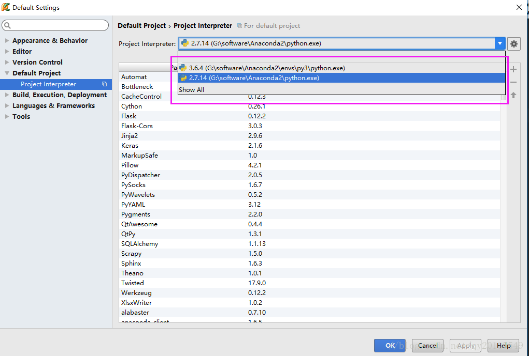Select the SQLAlchemy package row
529x356 pixels.
[x=309, y=243]
